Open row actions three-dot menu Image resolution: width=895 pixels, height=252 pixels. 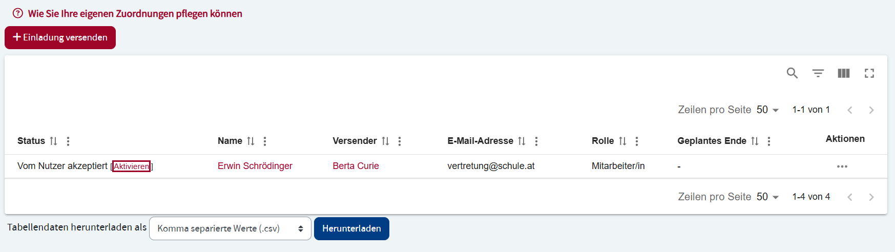point(842,166)
